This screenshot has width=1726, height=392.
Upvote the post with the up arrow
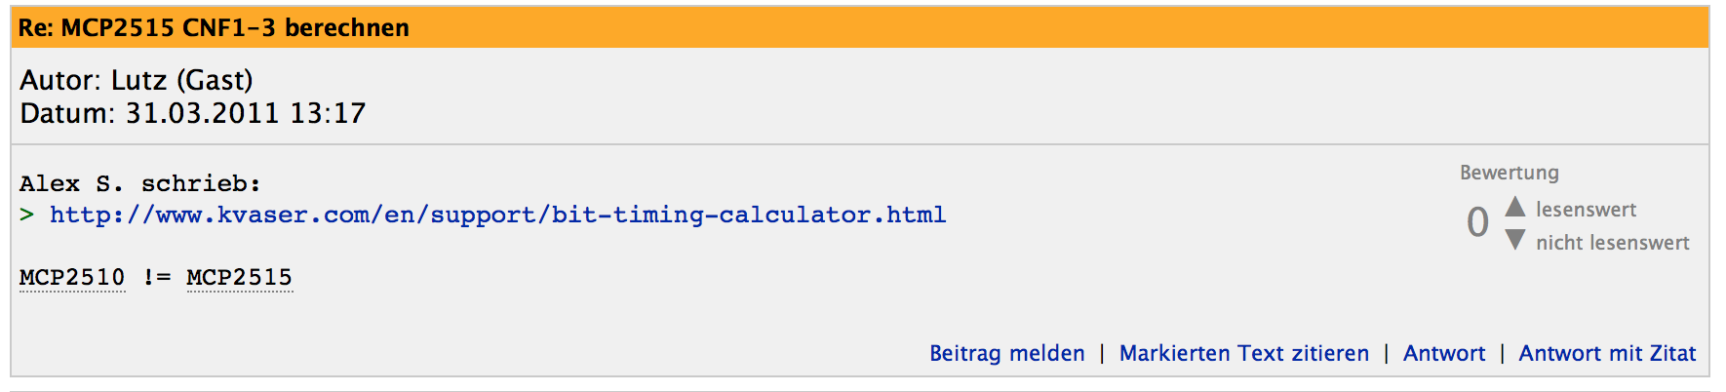coord(1514,207)
